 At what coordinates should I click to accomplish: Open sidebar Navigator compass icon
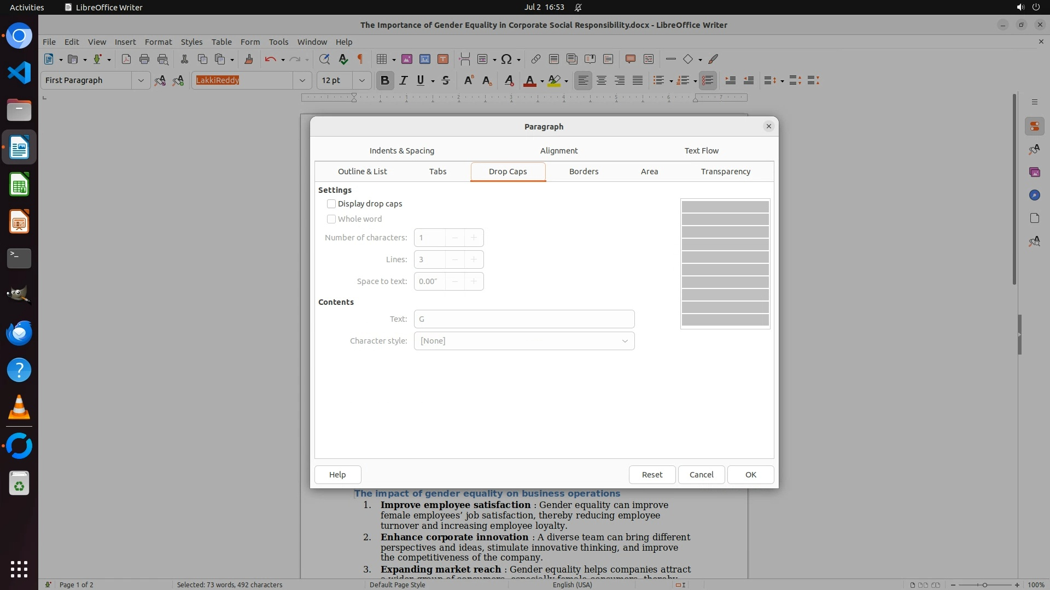(1034, 195)
